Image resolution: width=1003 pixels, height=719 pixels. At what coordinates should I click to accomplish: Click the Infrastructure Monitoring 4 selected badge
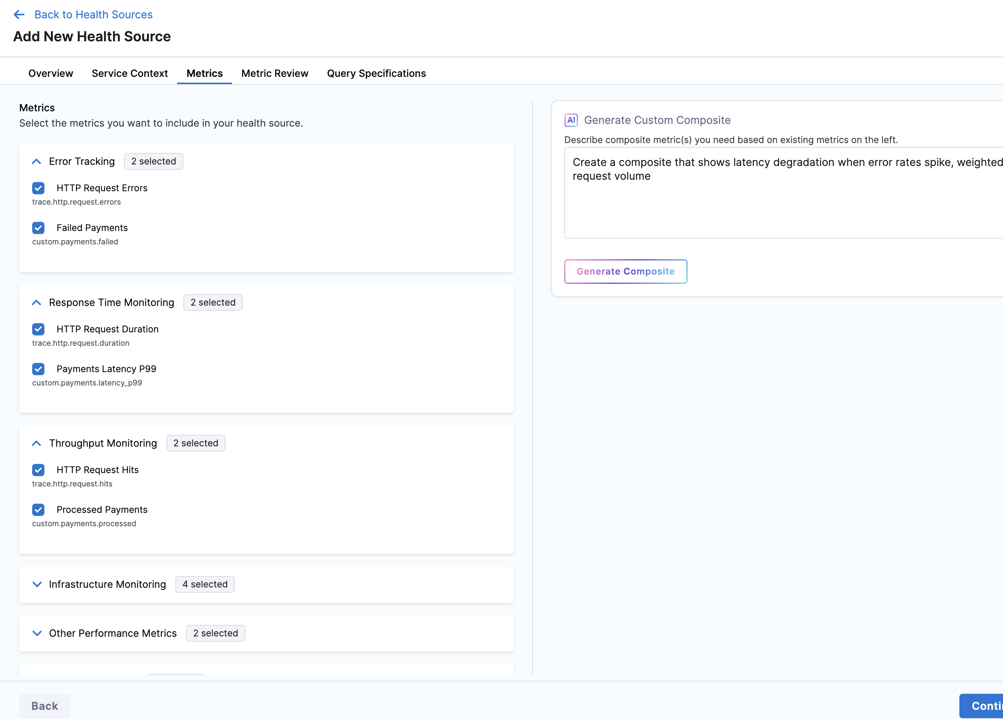point(205,584)
